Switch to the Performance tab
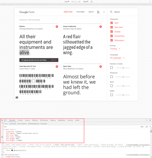The image size is (152, 158). tap(44, 120)
